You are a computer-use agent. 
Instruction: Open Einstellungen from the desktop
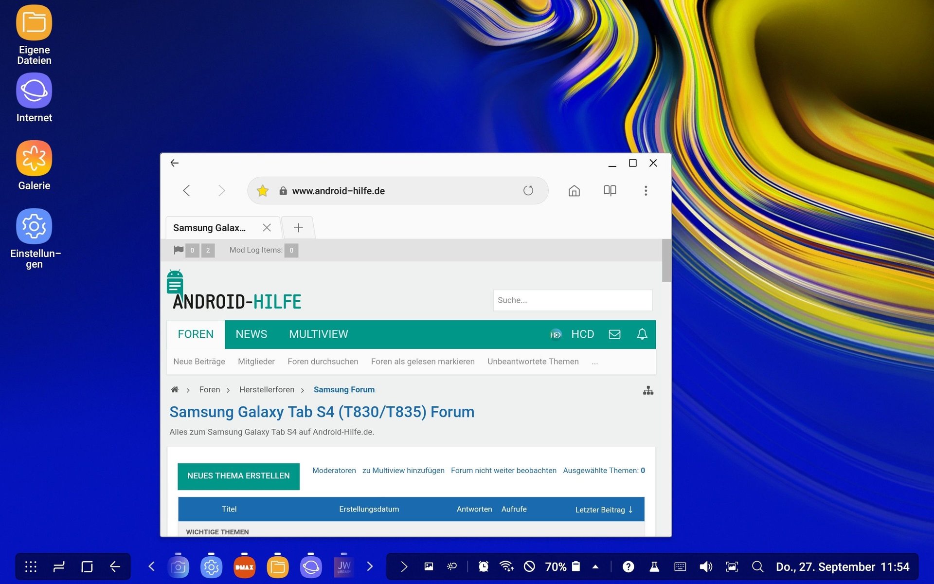click(34, 238)
